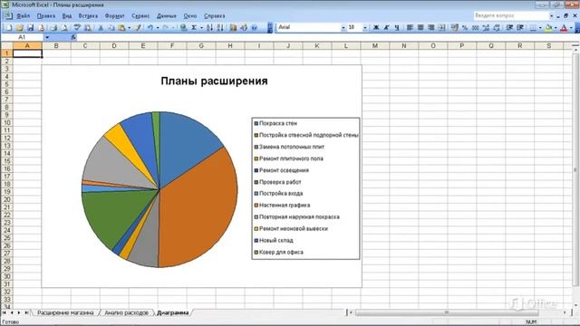Image resolution: width=580 pixels, height=326 pixels.
Task: Open Borders style dropdown arrow
Action: [x=540, y=27]
